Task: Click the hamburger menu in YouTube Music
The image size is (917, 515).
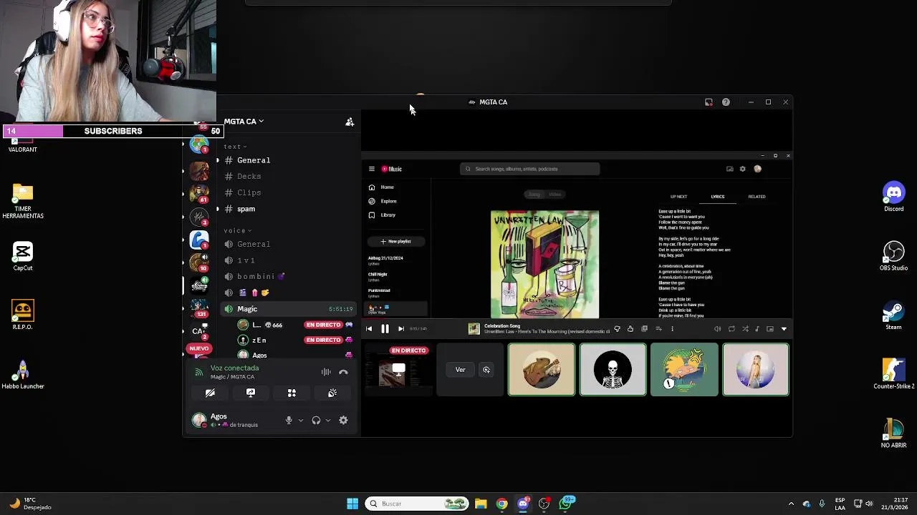Action: click(372, 169)
